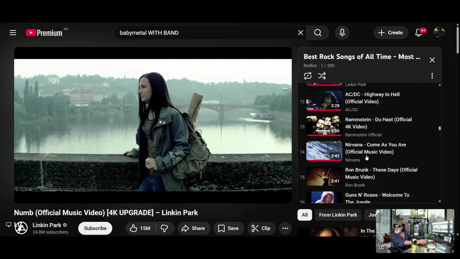460x259 pixels.
Task: Toggle shuffle playlist
Action: click(x=322, y=76)
